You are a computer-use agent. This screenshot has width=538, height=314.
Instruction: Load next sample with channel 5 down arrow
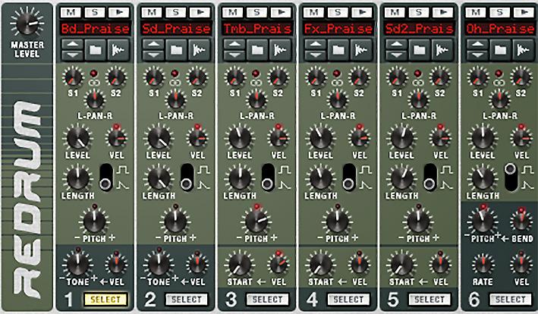(396, 55)
